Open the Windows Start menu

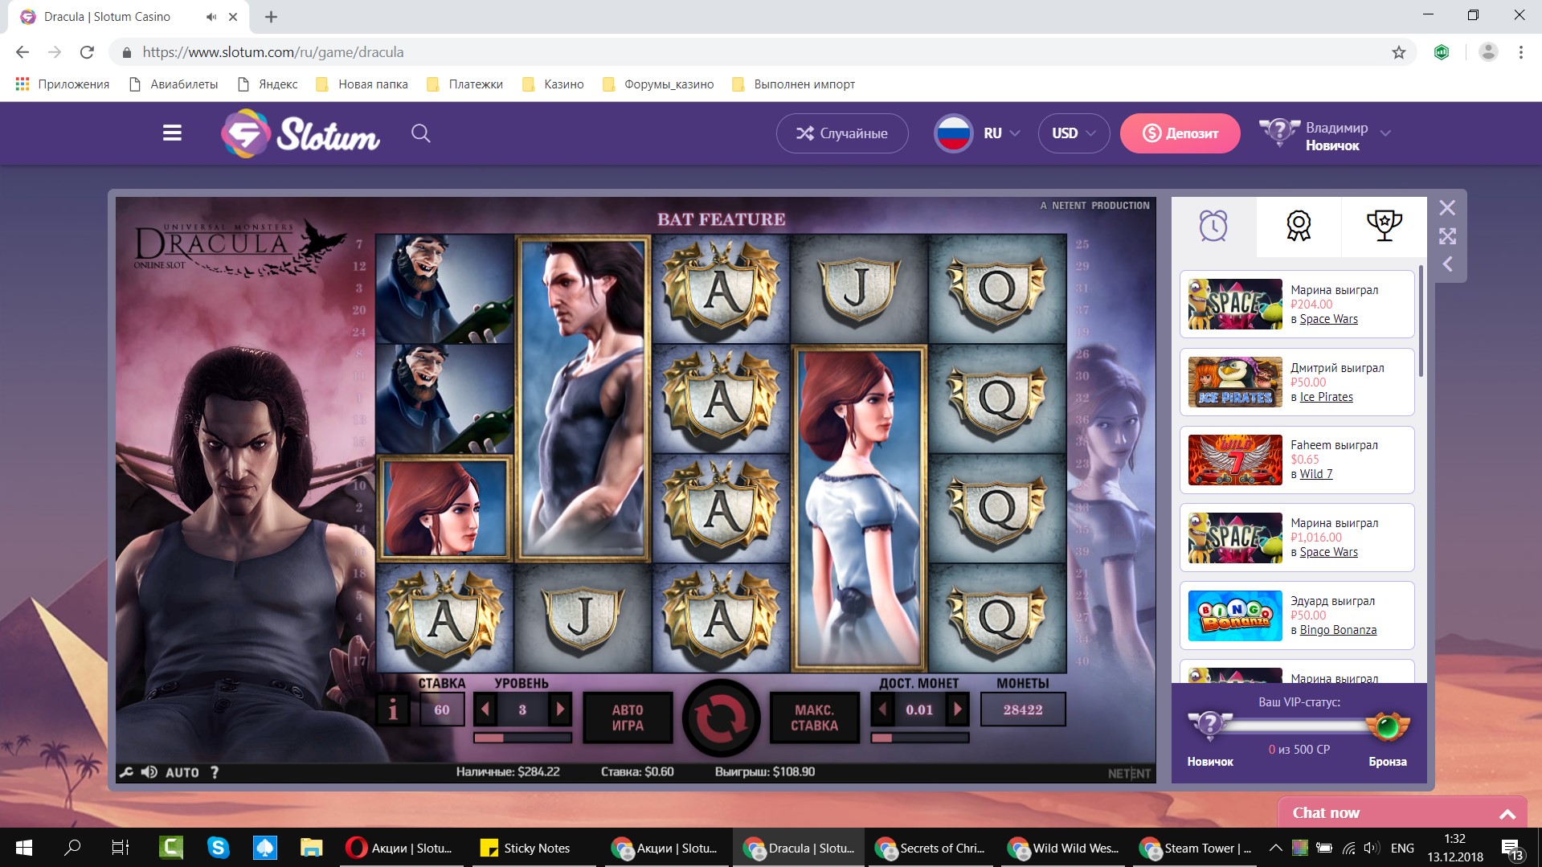24,848
